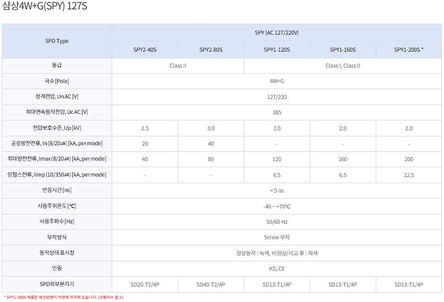This screenshot has height=302, width=444.
Task: Click the SPD외부분리기 row label
Action: pos(57,284)
